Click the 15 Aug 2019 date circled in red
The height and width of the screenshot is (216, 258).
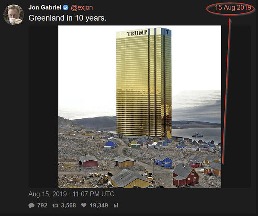pos(233,8)
